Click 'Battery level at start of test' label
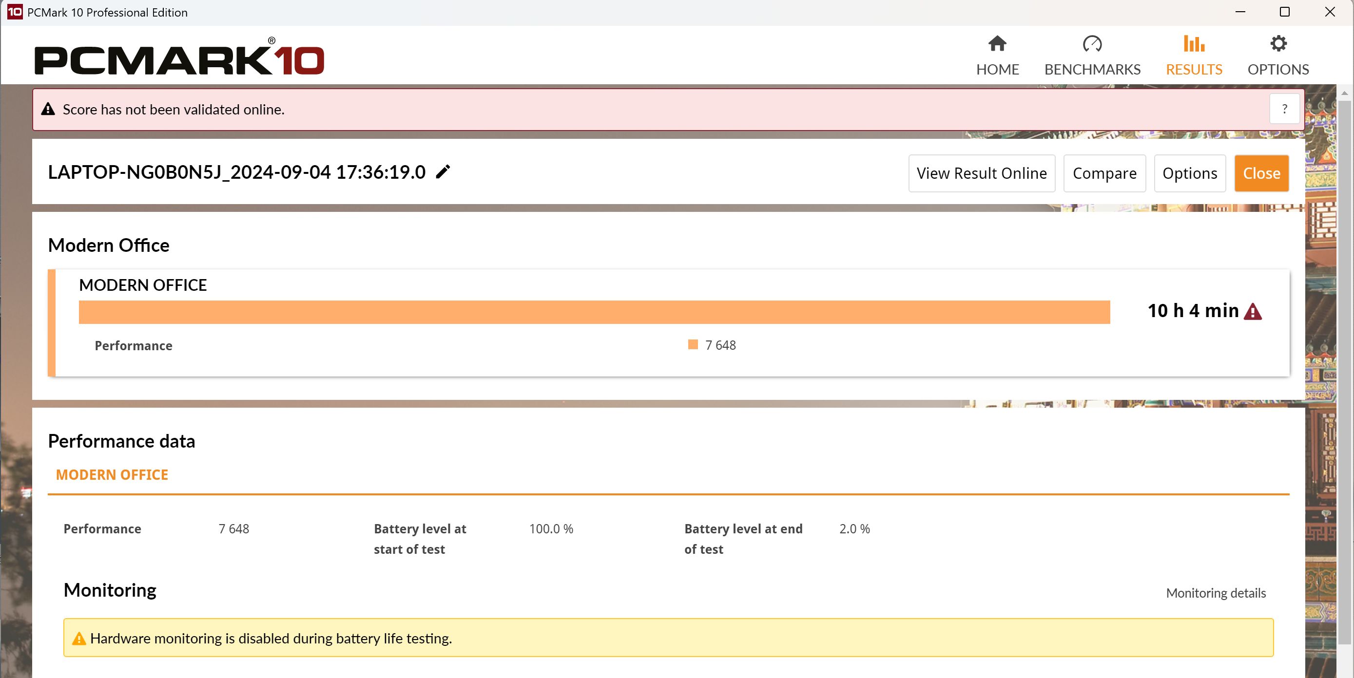1354x678 pixels. click(420, 539)
